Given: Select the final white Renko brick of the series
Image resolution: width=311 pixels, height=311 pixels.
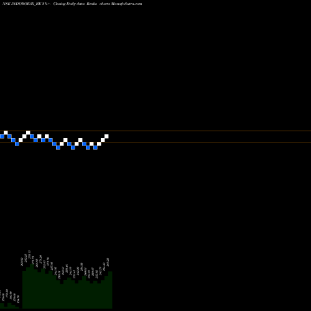Looking at the screenshot, I should coord(106,136).
